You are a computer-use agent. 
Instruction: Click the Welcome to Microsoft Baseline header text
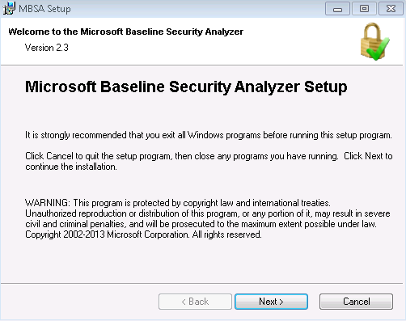pos(125,32)
